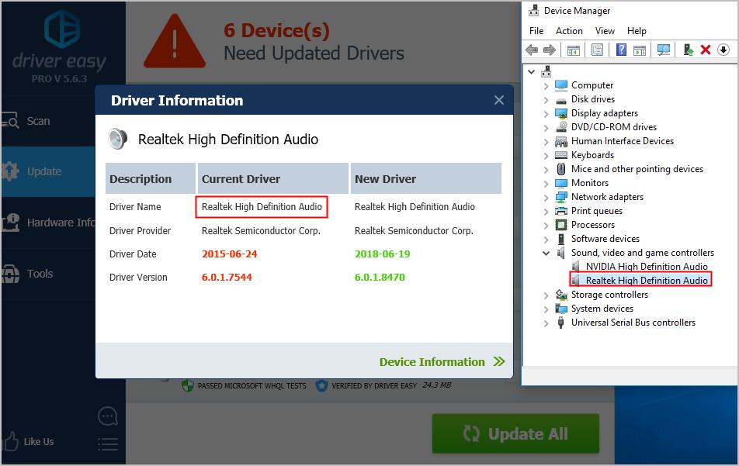Expand the Network adapters category

tap(546, 196)
